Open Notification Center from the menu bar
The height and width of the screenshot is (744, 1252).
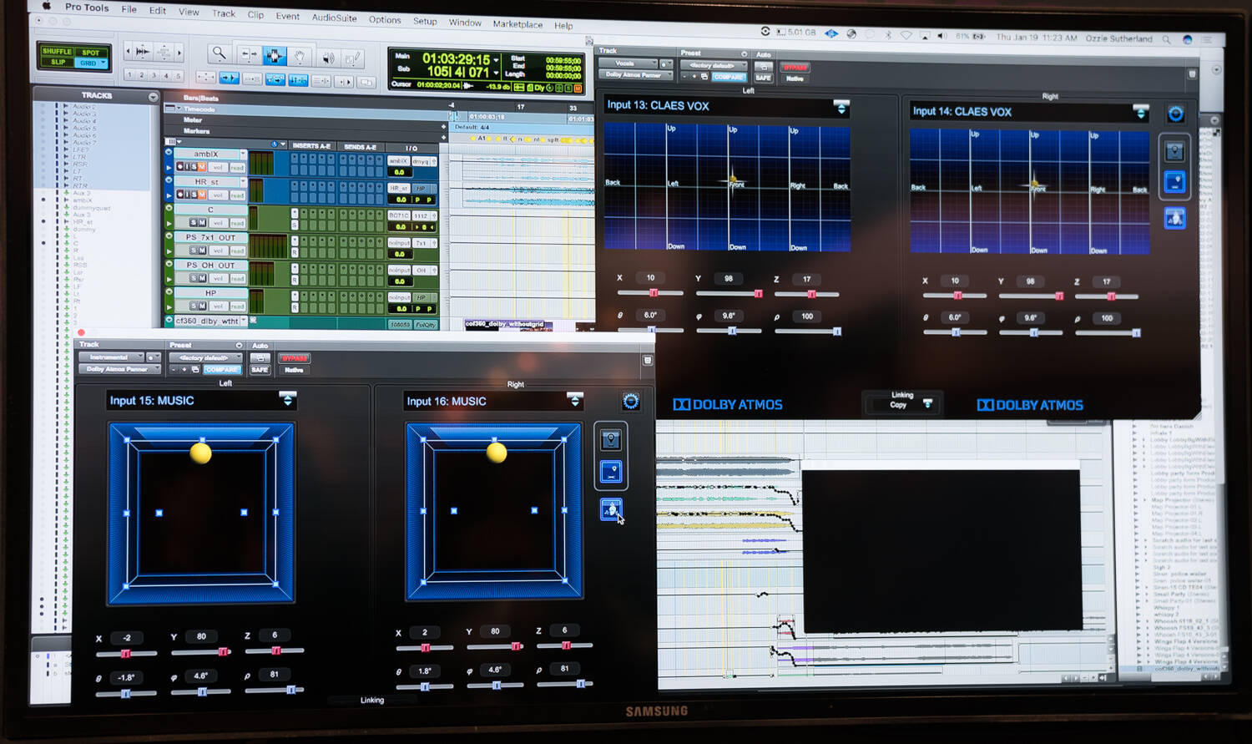click(x=1207, y=39)
